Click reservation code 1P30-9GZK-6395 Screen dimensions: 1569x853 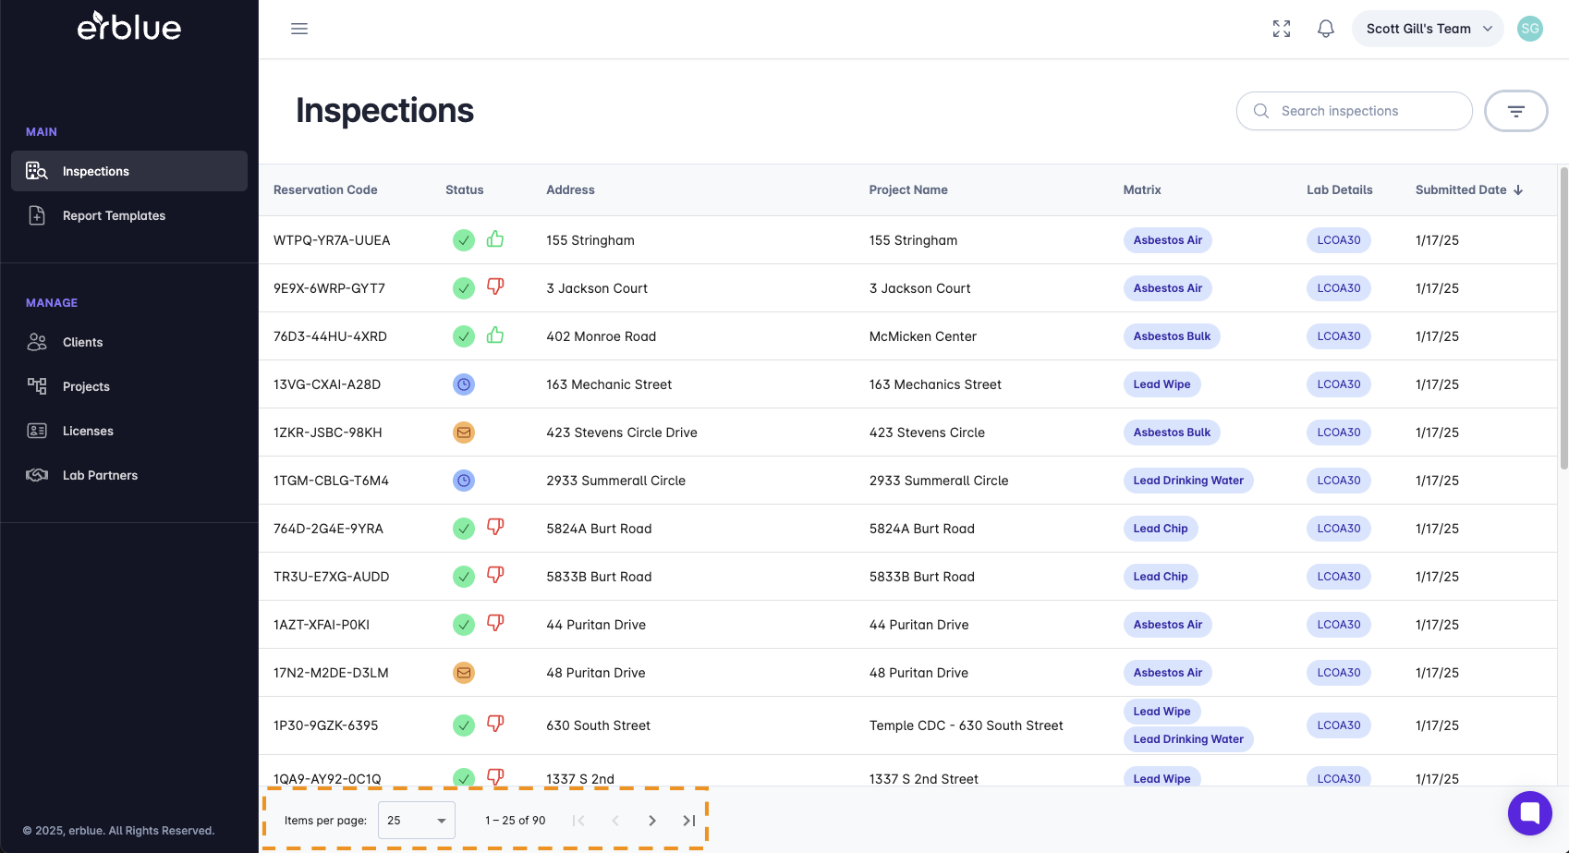point(326,725)
